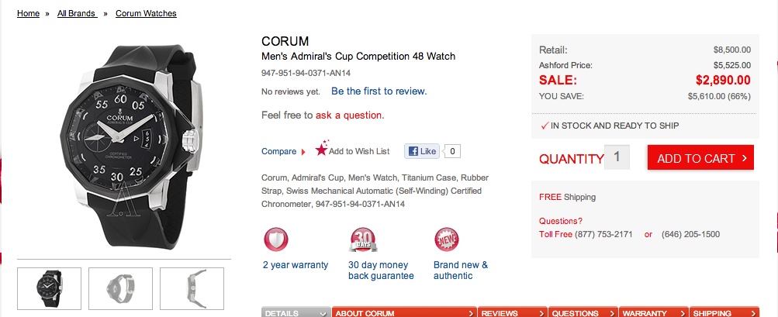The height and width of the screenshot is (317, 778).
Task: Click the ADD TO CART button
Action: click(x=700, y=158)
